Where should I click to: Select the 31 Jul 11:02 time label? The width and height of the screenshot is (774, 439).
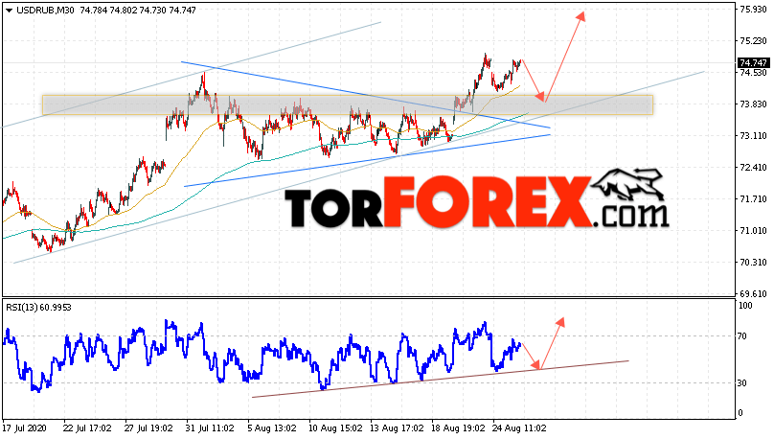point(210,427)
